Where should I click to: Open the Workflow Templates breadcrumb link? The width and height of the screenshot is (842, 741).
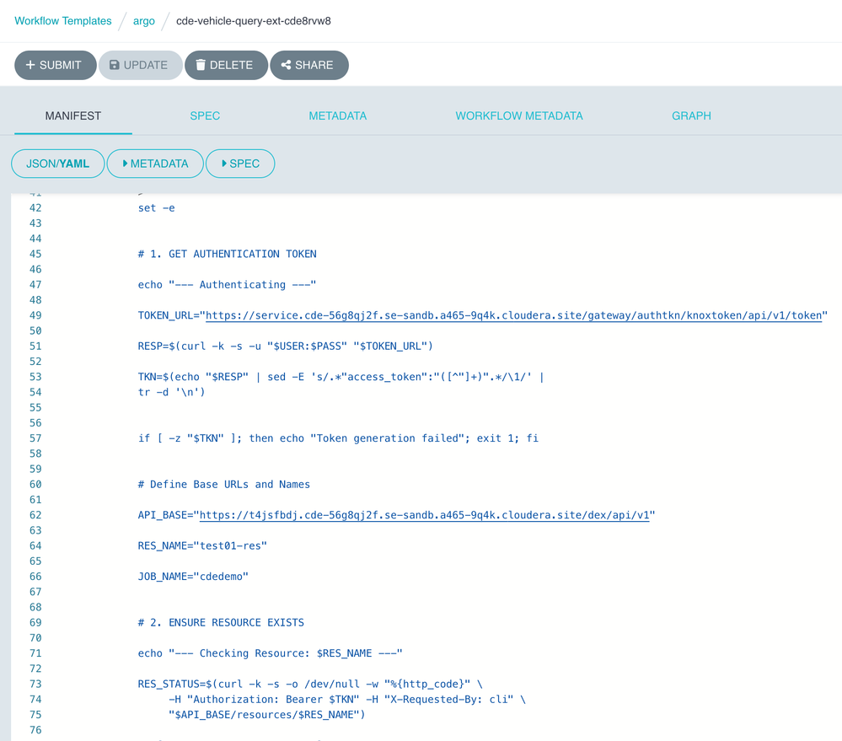pyautogui.click(x=63, y=21)
